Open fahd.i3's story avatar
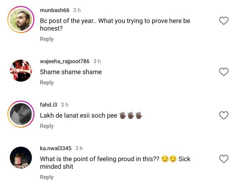This screenshot has height=187, width=241. tap(21, 114)
